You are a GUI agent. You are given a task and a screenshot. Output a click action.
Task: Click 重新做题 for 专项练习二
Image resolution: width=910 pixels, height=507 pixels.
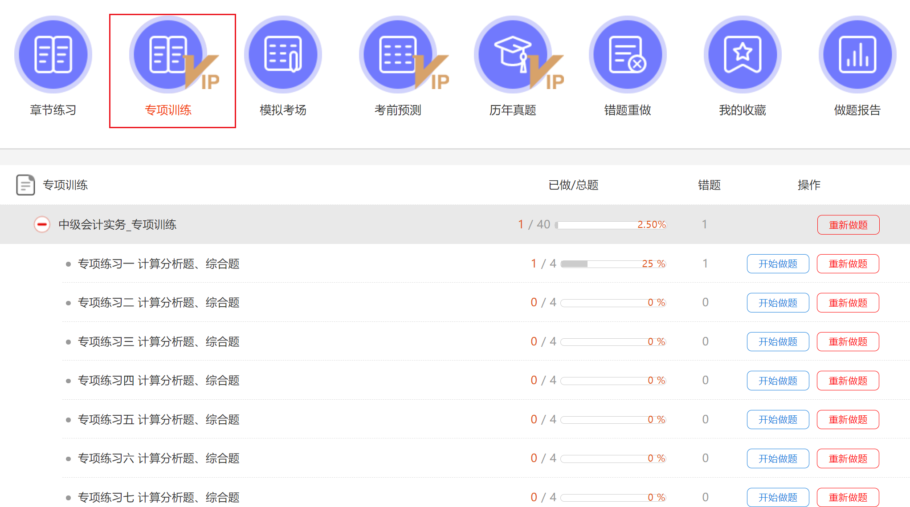[848, 303]
